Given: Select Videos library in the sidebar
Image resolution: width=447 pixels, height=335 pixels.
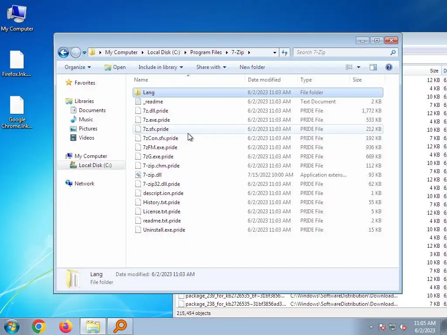Looking at the screenshot, I should tap(82, 137).
